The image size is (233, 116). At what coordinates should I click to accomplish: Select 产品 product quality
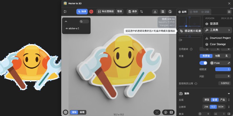pos(223,100)
